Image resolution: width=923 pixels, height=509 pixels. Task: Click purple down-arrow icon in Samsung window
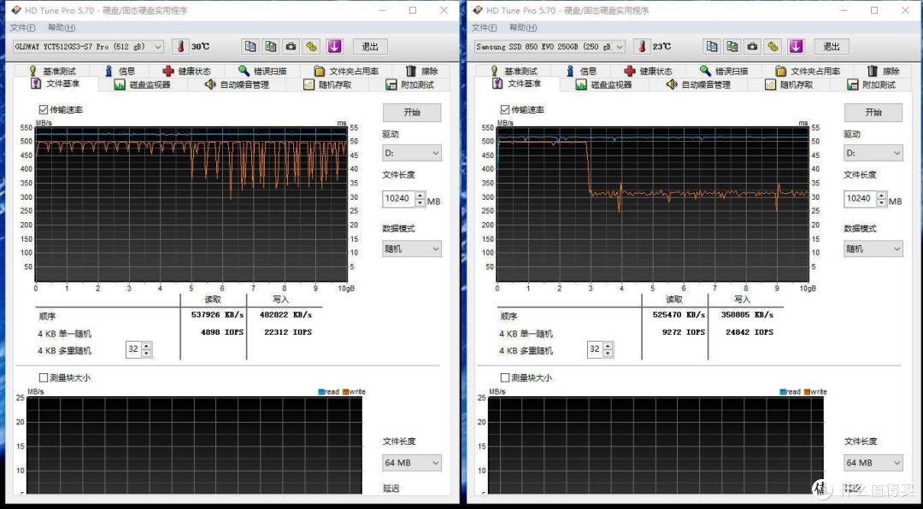click(x=796, y=46)
